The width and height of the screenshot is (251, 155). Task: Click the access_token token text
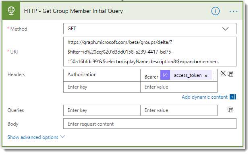tap(188, 75)
